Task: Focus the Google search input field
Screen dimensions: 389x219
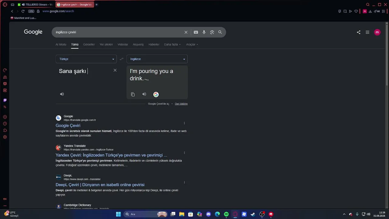Action: click(x=119, y=32)
